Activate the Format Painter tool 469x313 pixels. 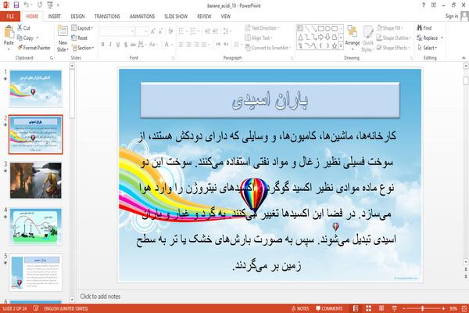[x=34, y=48]
